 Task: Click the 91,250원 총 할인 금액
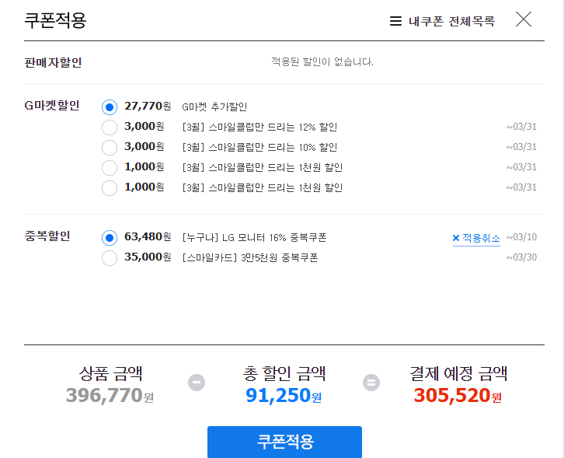[284, 395]
